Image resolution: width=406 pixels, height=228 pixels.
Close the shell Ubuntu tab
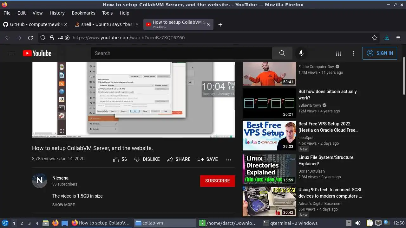(137, 24)
